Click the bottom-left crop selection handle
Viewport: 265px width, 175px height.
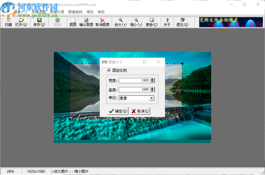[x=70, y=119]
